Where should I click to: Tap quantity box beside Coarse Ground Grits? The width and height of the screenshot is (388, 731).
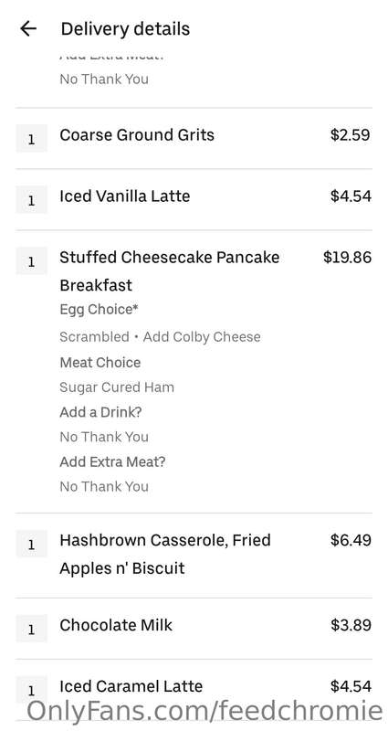(32, 139)
